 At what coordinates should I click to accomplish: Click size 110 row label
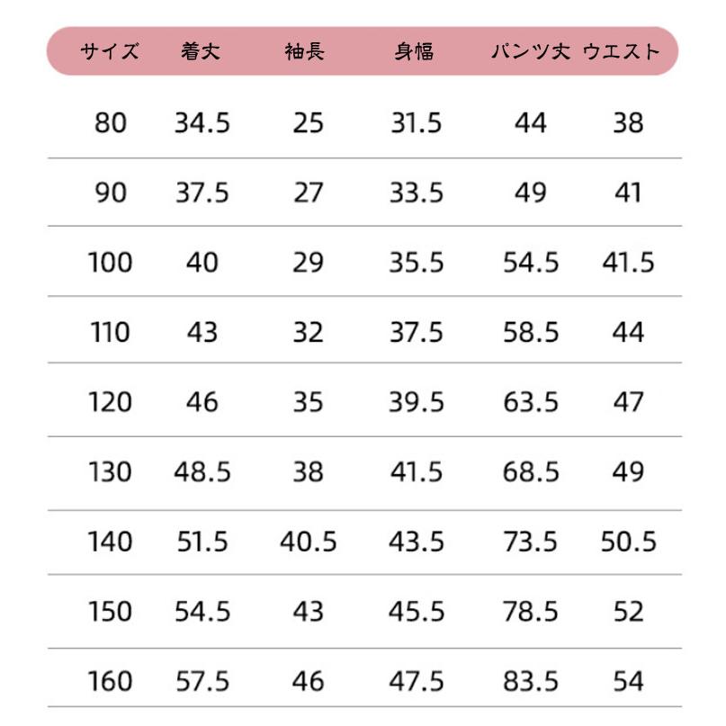[x=111, y=333]
